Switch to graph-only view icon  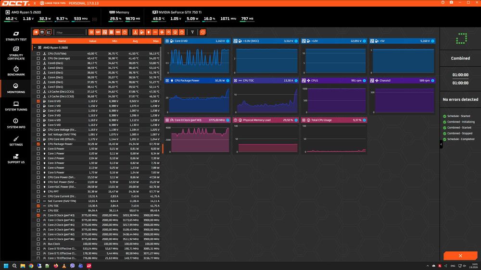pos(49,32)
